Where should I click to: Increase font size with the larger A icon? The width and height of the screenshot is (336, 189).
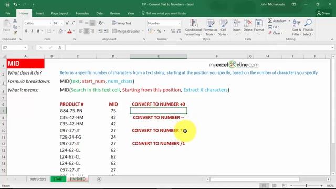pos(67,23)
